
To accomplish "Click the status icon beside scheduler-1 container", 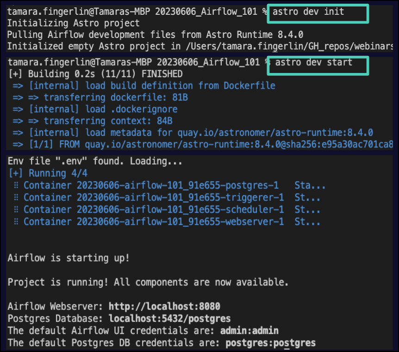I will tap(16, 210).
